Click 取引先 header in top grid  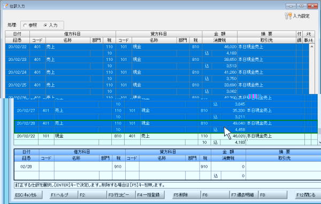pyautogui.click(x=267, y=40)
